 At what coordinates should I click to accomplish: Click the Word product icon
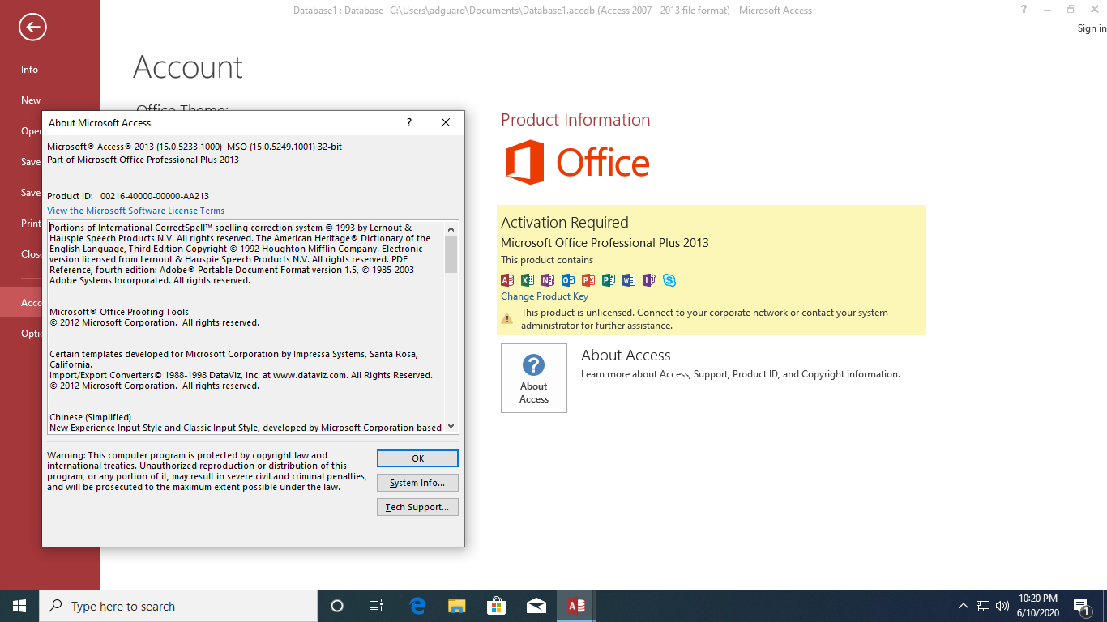coord(629,280)
